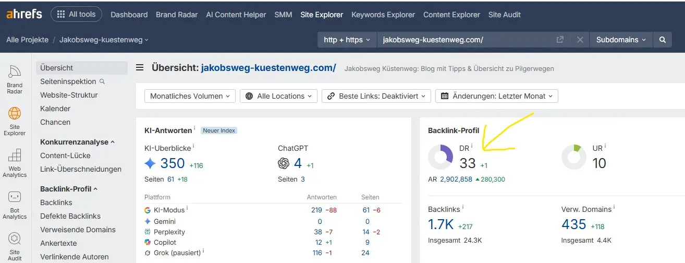Go to Dashboard

[129, 15]
